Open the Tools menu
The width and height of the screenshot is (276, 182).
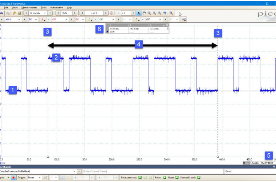click(44, 8)
